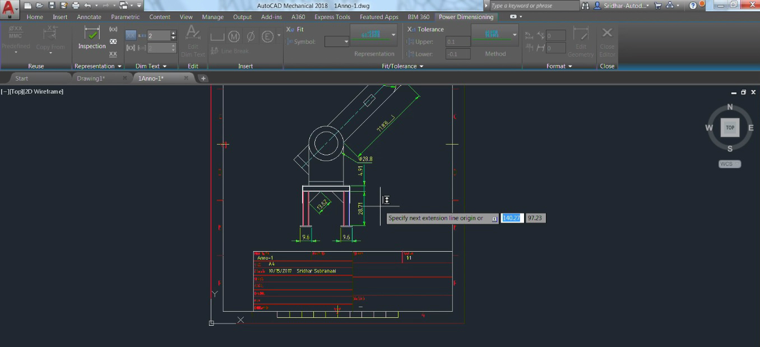Open the Autodesk App Store cart
The width and height of the screenshot is (760, 347).
click(x=657, y=6)
